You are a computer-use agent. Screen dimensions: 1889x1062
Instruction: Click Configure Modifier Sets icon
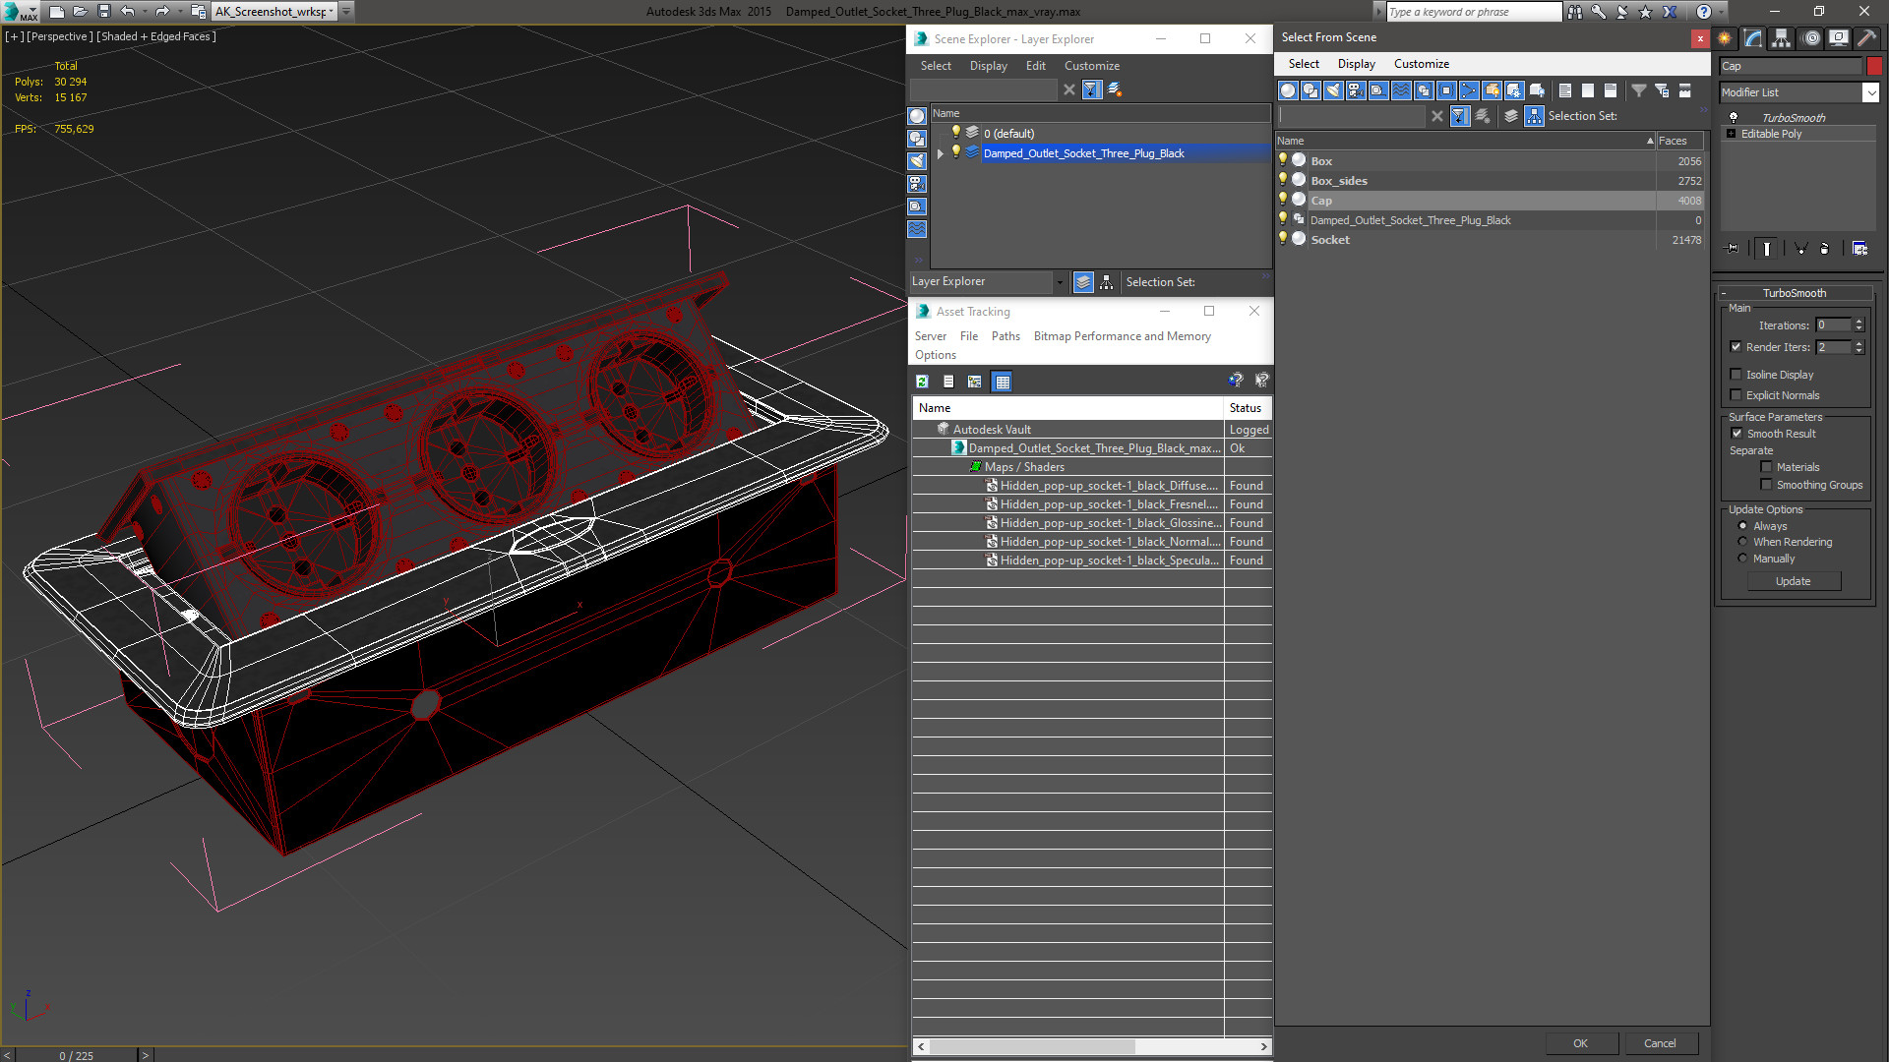pos(1859,249)
